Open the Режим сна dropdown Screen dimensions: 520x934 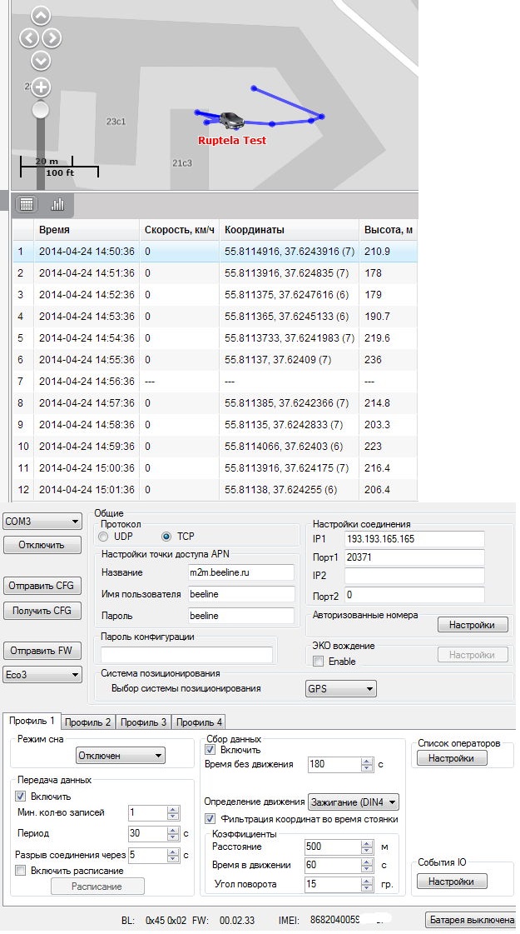point(120,756)
